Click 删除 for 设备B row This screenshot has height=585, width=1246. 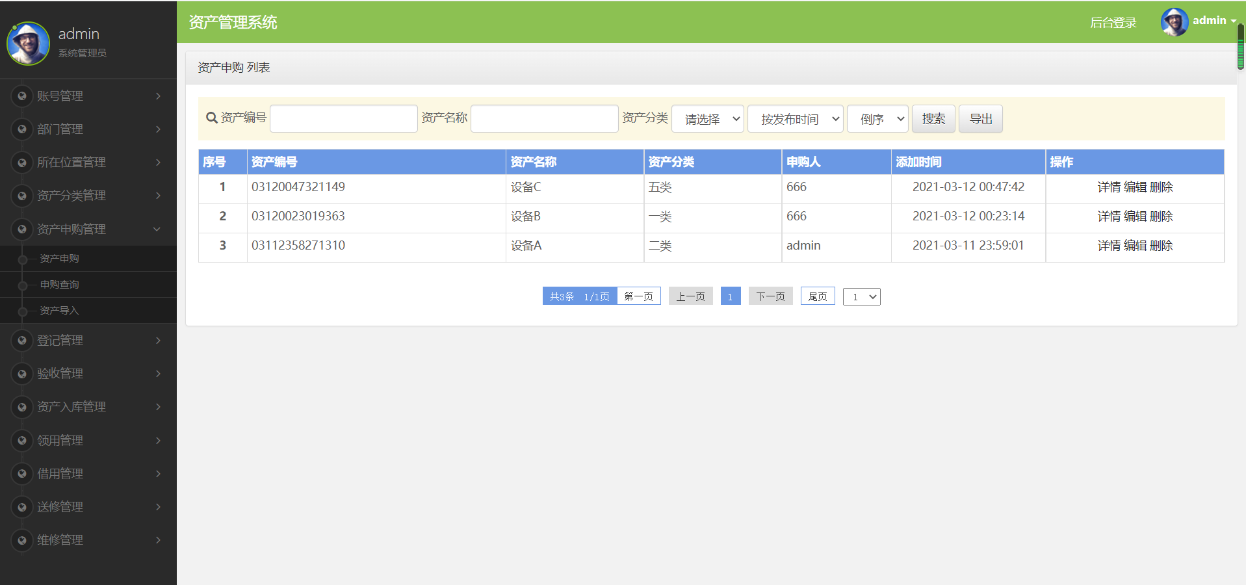[1161, 216]
